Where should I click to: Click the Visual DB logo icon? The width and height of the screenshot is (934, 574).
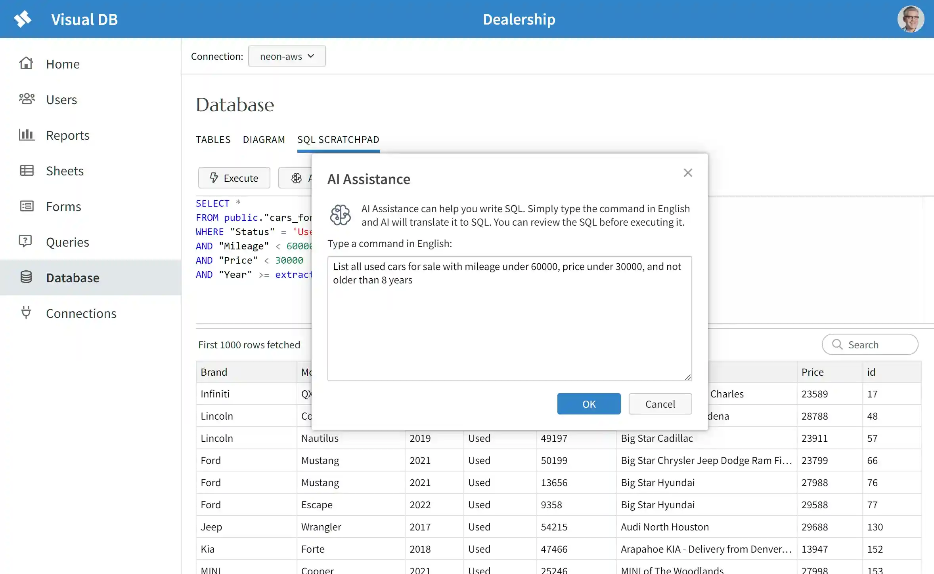point(23,19)
